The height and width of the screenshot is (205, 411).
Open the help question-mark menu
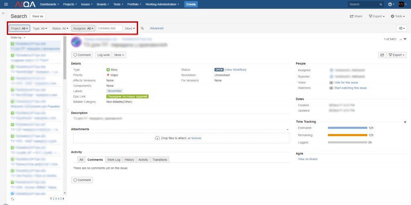point(391,4)
